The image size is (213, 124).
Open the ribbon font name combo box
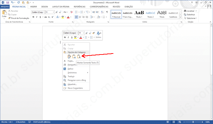[38, 12]
